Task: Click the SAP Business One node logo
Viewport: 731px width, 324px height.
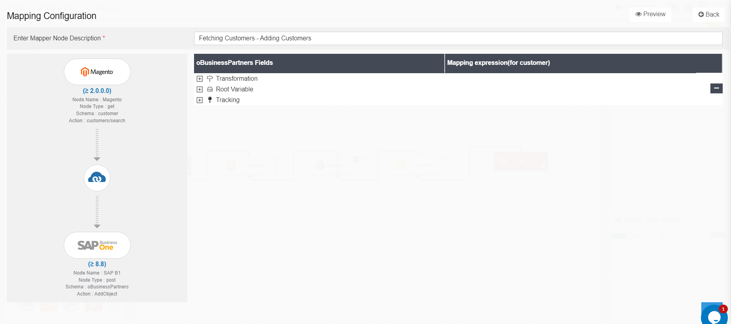Action: [x=97, y=245]
